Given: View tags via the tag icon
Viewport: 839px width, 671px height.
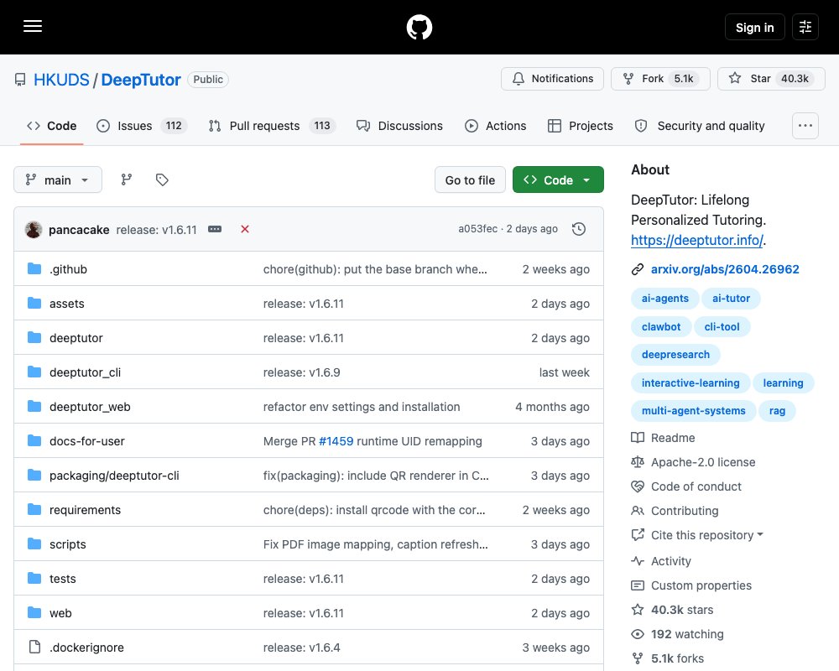Looking at the screenshot, I should tap(162, 179).
